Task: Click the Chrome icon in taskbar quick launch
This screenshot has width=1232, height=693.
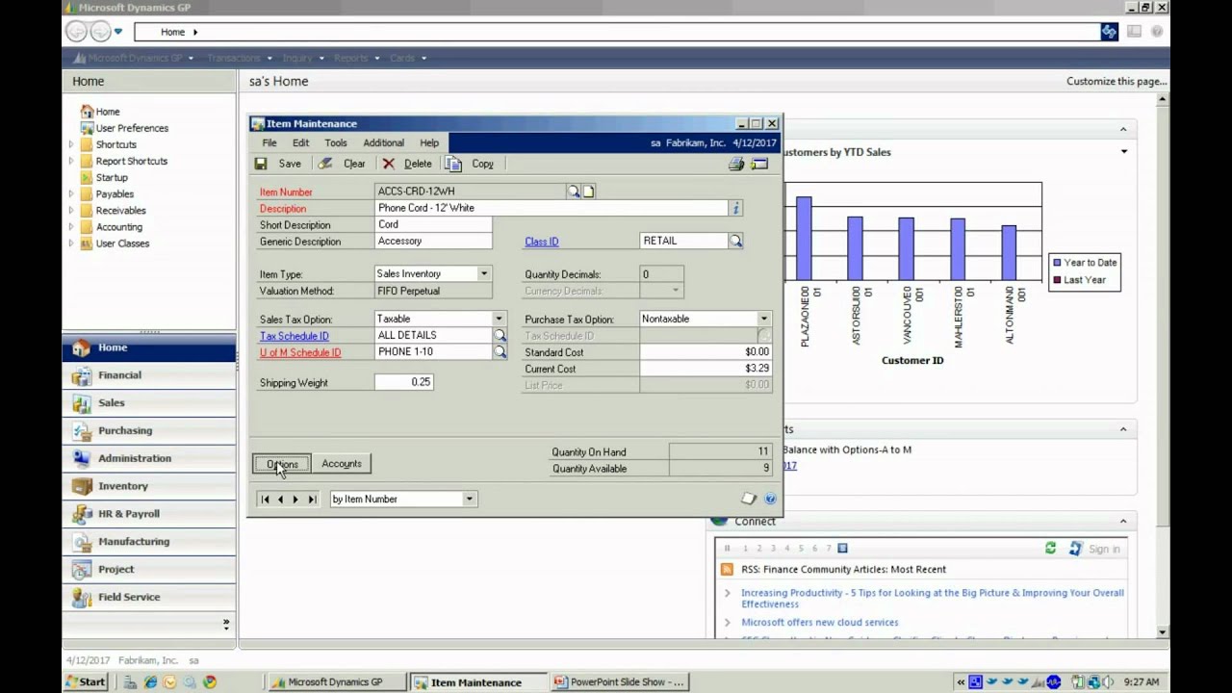Action: 209,681
